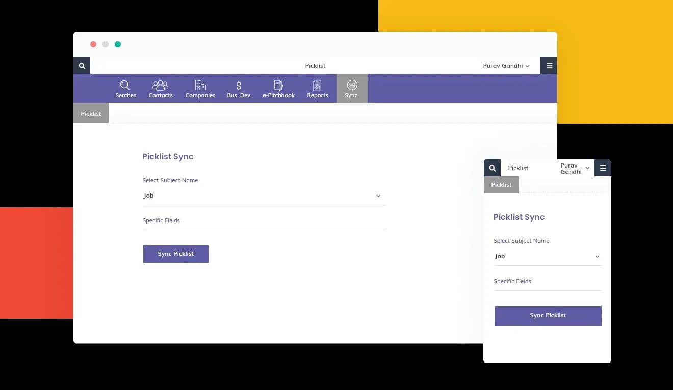Click the gray minimize window dot
The image size is (673, 390).
(106, 44)
